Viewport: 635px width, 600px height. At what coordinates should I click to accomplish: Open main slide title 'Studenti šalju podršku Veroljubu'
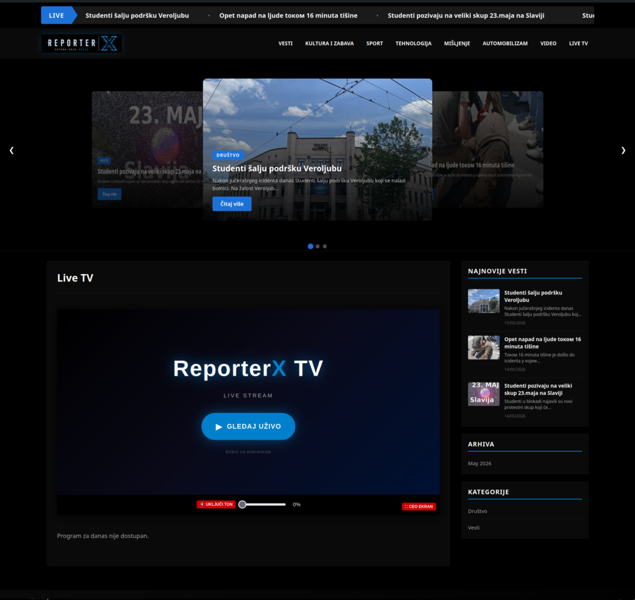[277, 169]
